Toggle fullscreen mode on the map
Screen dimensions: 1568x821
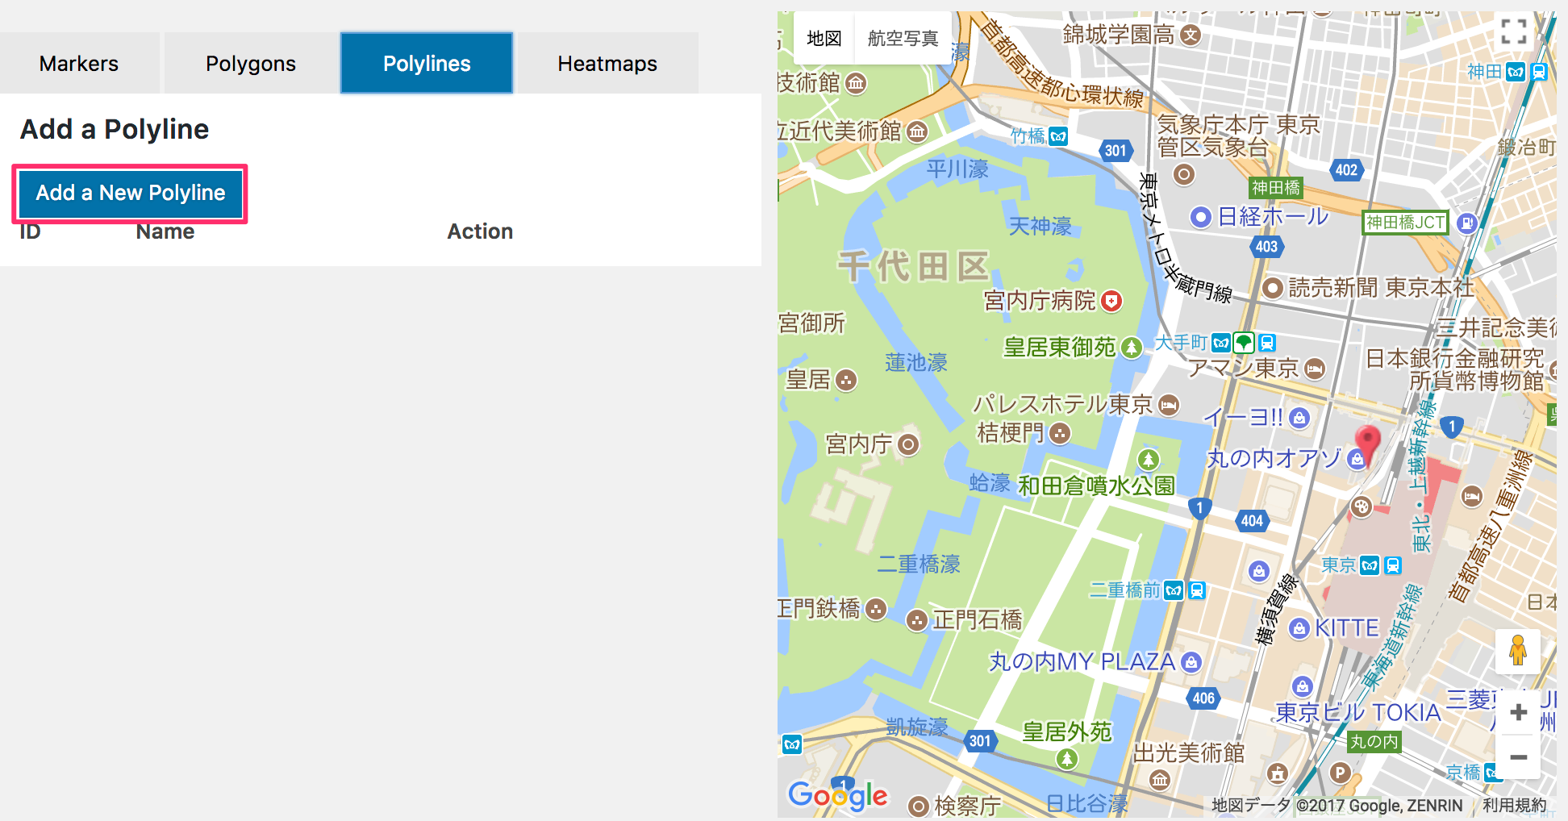pos(1515,31)
